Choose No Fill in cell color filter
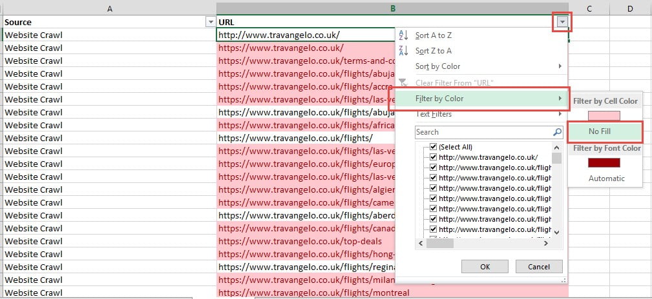 coord(605,131)
